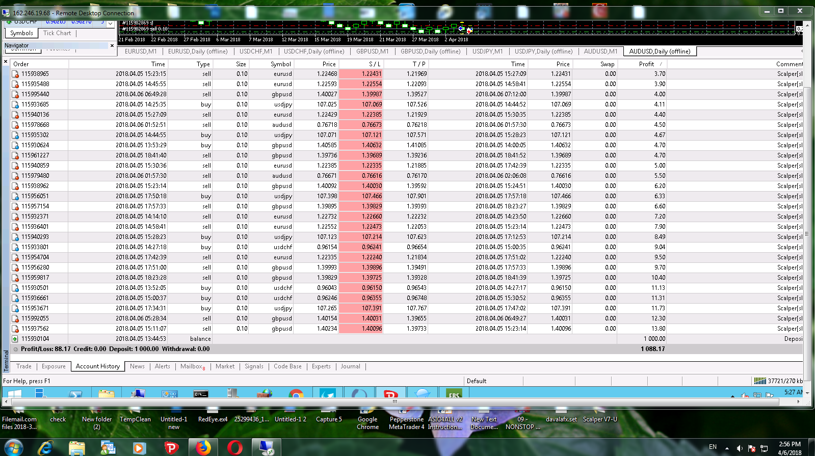Screen dimensions: 815x456
Task: Select the USDCHF,M1 chart tab
Action: [x=256, y=51]
